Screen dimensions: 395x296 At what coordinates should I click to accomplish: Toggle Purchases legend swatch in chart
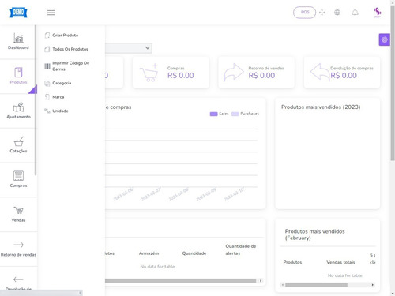[235, 114]
